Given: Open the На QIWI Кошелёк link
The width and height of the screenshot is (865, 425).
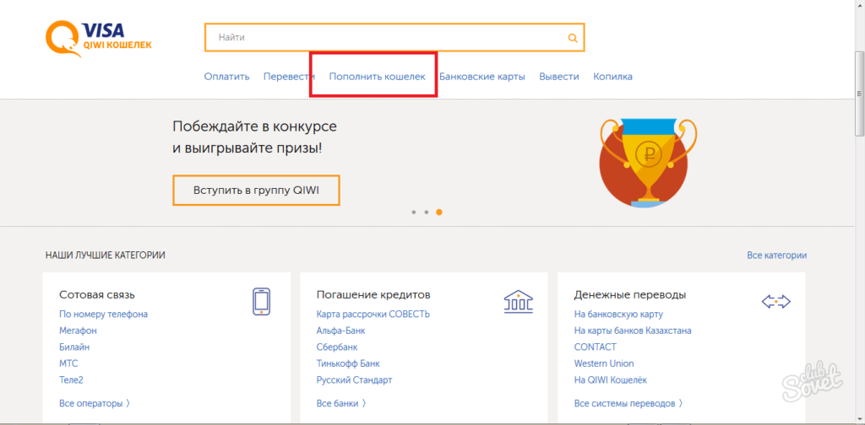Looking at the screenshot, I should 611,380.
